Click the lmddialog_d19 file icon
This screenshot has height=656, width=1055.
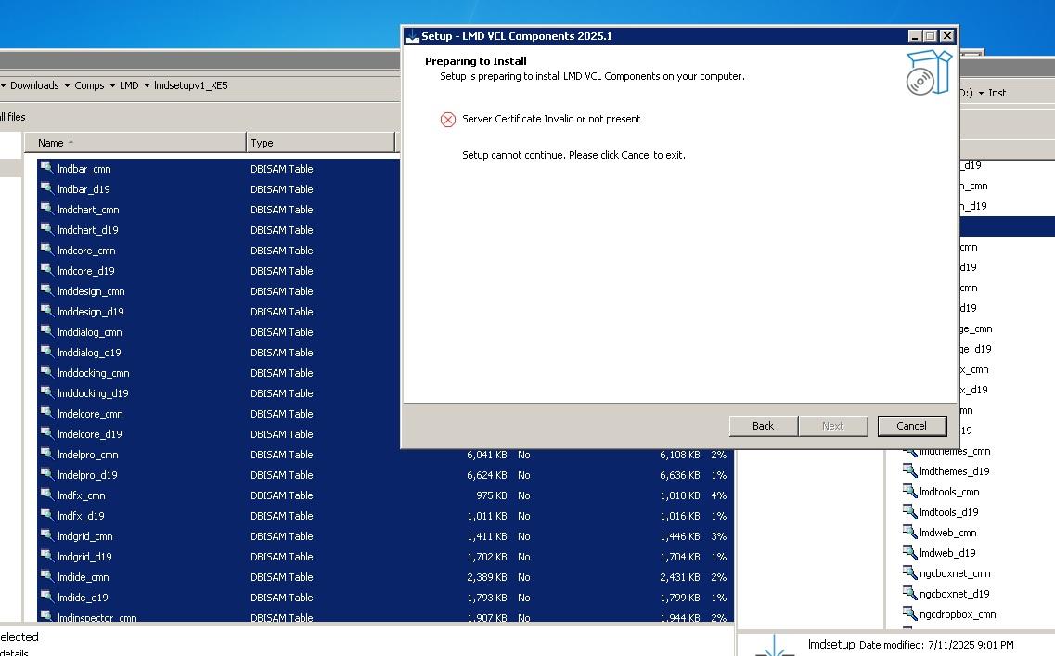47,352
